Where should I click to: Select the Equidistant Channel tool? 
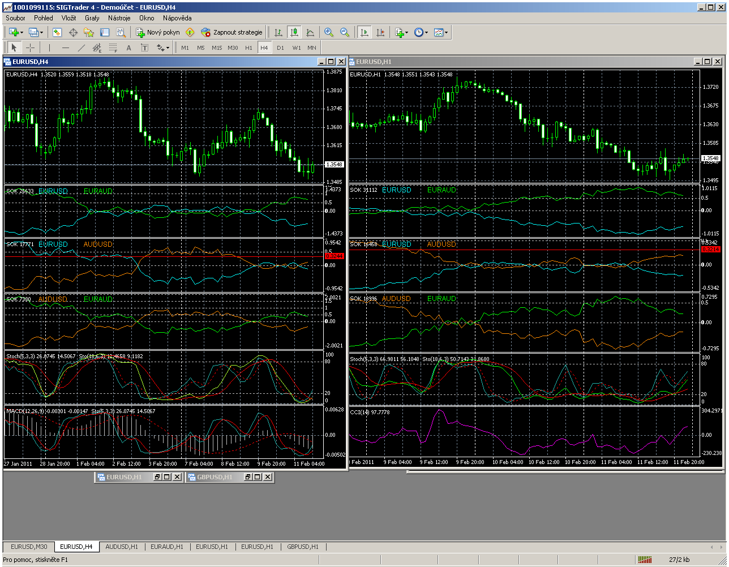pyautogui.click(x=97, y=48)
